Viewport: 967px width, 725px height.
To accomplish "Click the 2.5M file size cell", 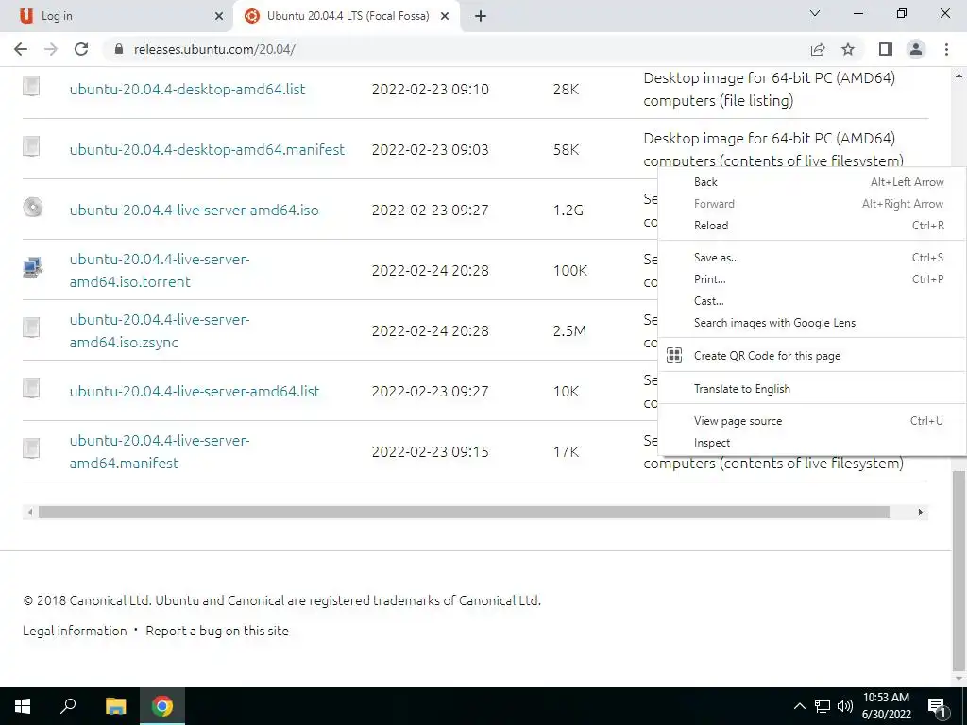I will pos(569,331).
